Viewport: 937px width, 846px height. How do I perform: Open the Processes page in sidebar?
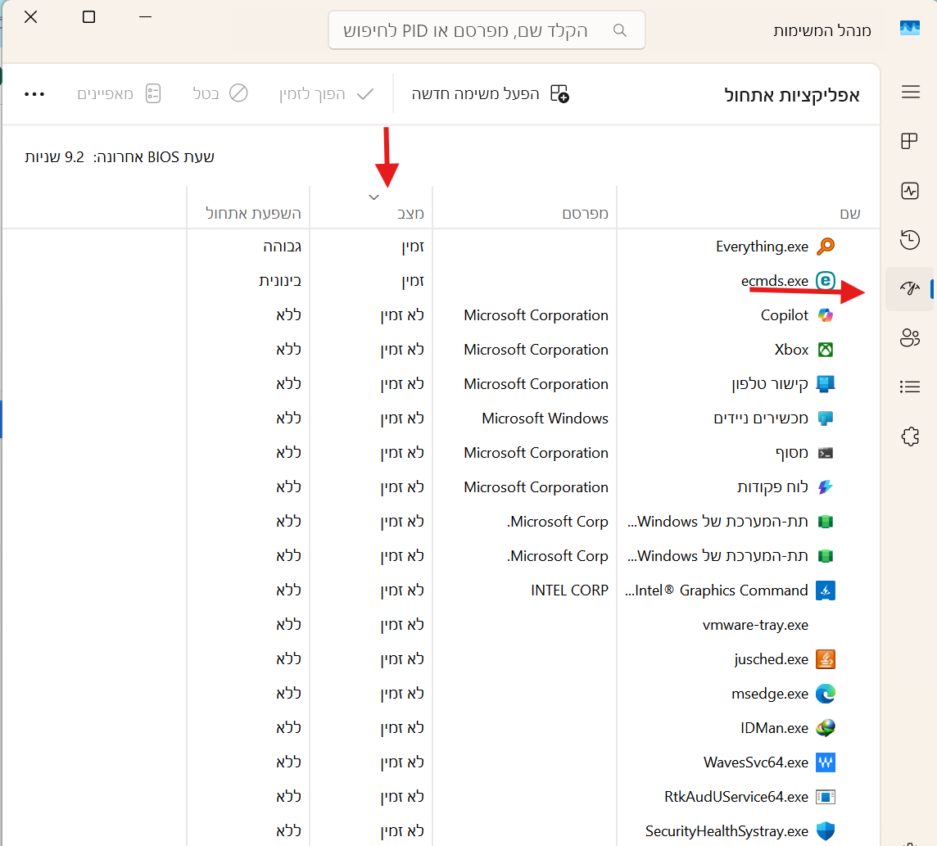coord(910,142)
